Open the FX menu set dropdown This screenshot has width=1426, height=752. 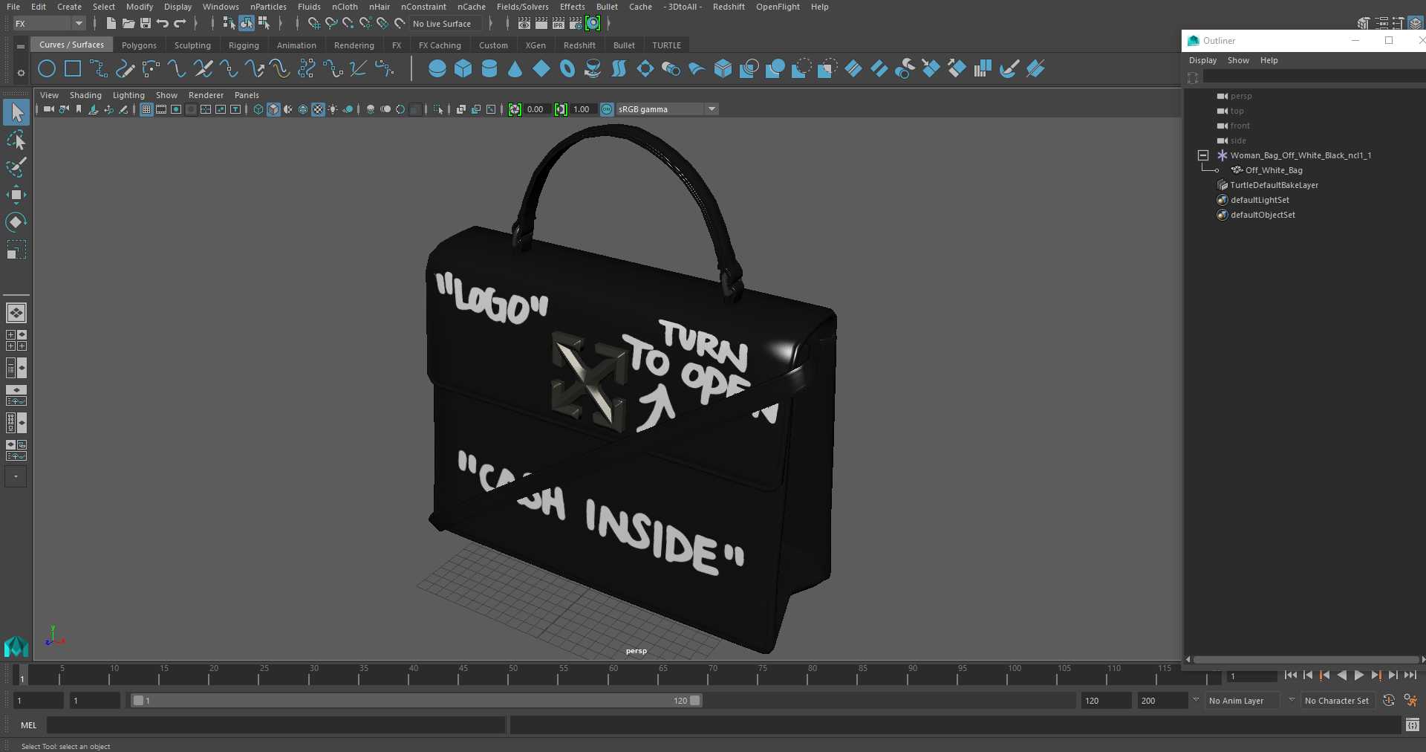[x=49, y=24]
